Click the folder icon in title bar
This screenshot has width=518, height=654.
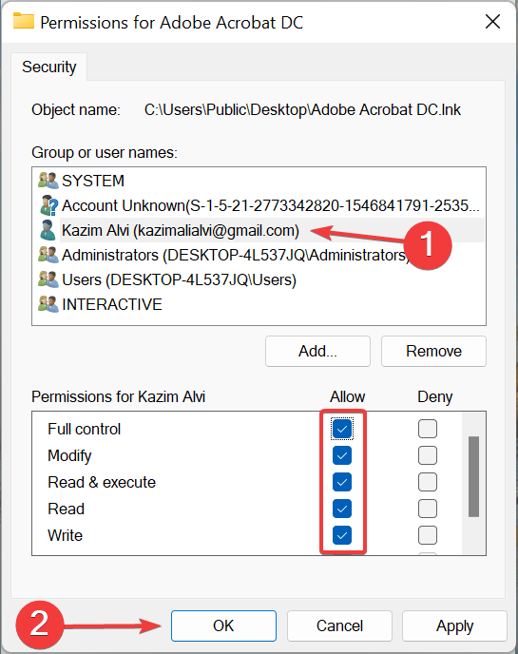pyautogui.click(x=24, y=21)
